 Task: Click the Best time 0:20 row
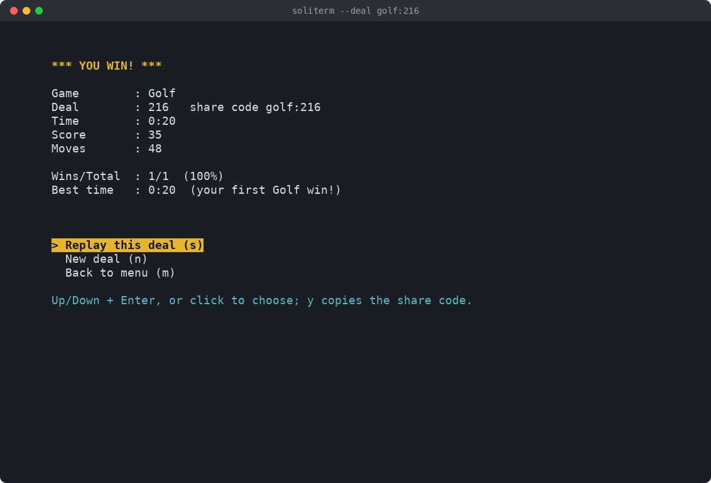click(196, 189)
